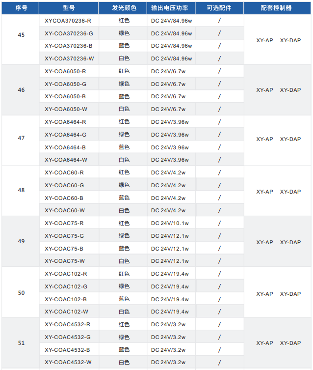Click serial number 50 cell
The image size is (313, 370).
(21, 293)
